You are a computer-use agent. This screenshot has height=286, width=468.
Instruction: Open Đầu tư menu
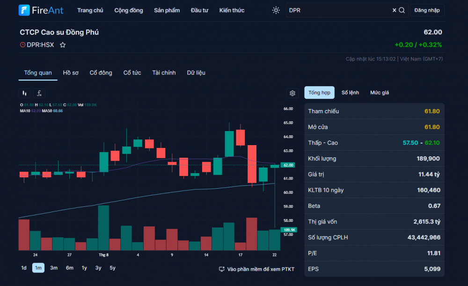199,10
